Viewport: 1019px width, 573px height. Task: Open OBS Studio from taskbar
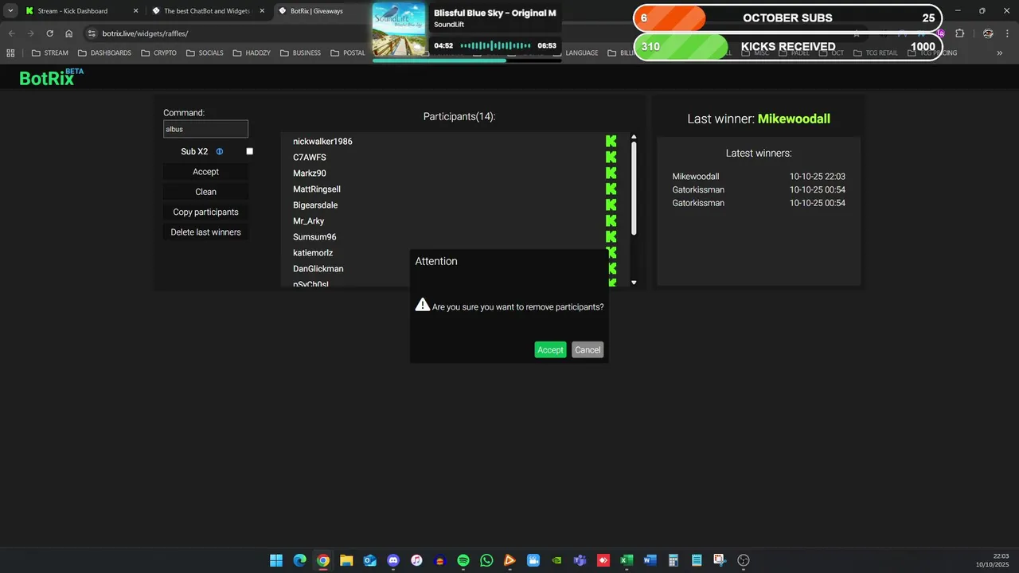pos(744,560)
